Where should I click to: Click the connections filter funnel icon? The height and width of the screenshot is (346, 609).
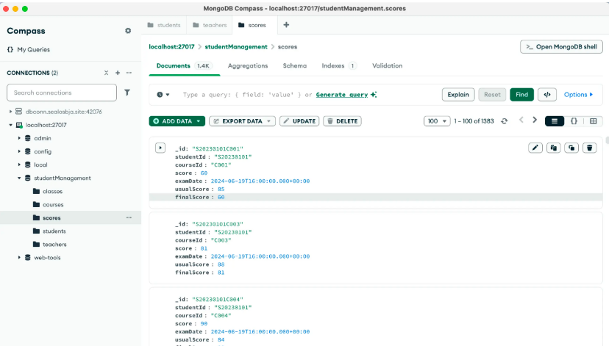pyautogui.click(x=127, y=93)
